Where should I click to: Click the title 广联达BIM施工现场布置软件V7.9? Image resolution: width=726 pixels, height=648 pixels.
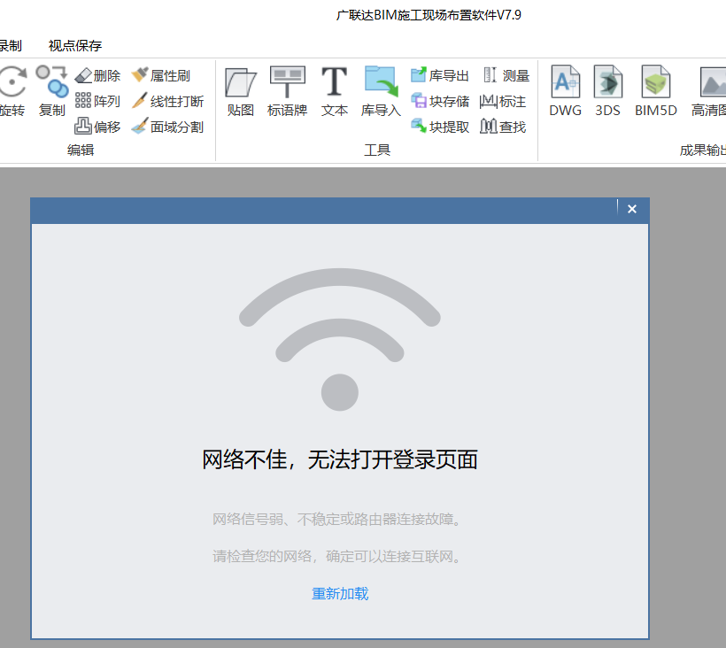429,15
